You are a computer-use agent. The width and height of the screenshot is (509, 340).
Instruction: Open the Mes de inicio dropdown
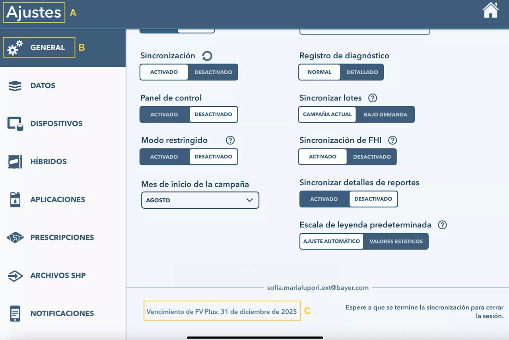point(200,200)
